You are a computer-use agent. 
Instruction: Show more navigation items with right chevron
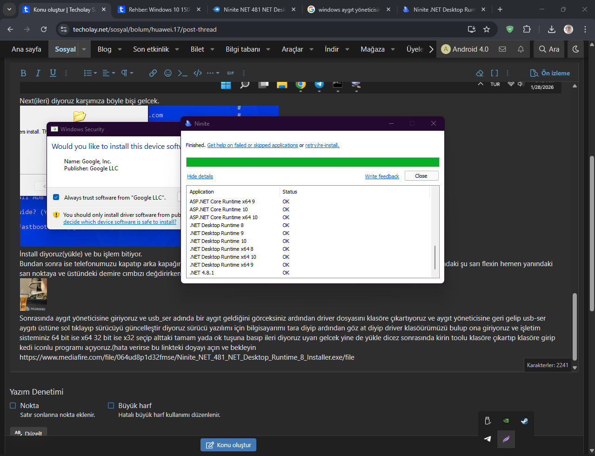tap(431, 49)
